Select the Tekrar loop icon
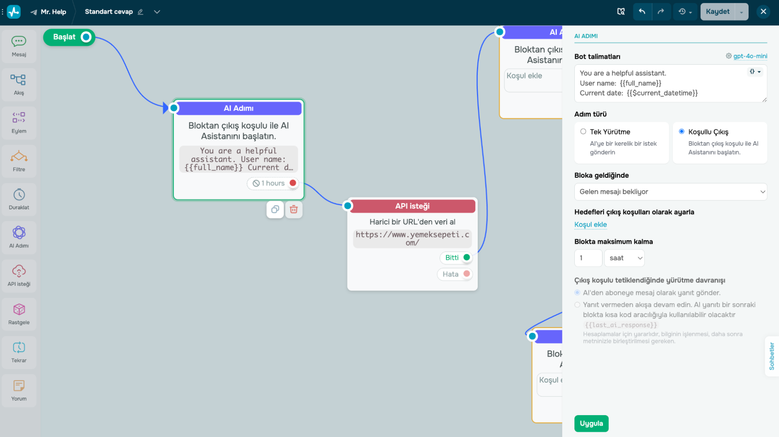 [19, 348]
